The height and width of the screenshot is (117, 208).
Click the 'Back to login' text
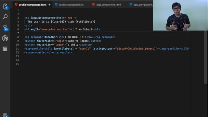[78, 41]
